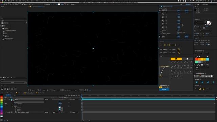Image resolution: width=217 pixels, height=122 pixels.
Task: Select the Hand tool
Action: (x=4, y=4)
